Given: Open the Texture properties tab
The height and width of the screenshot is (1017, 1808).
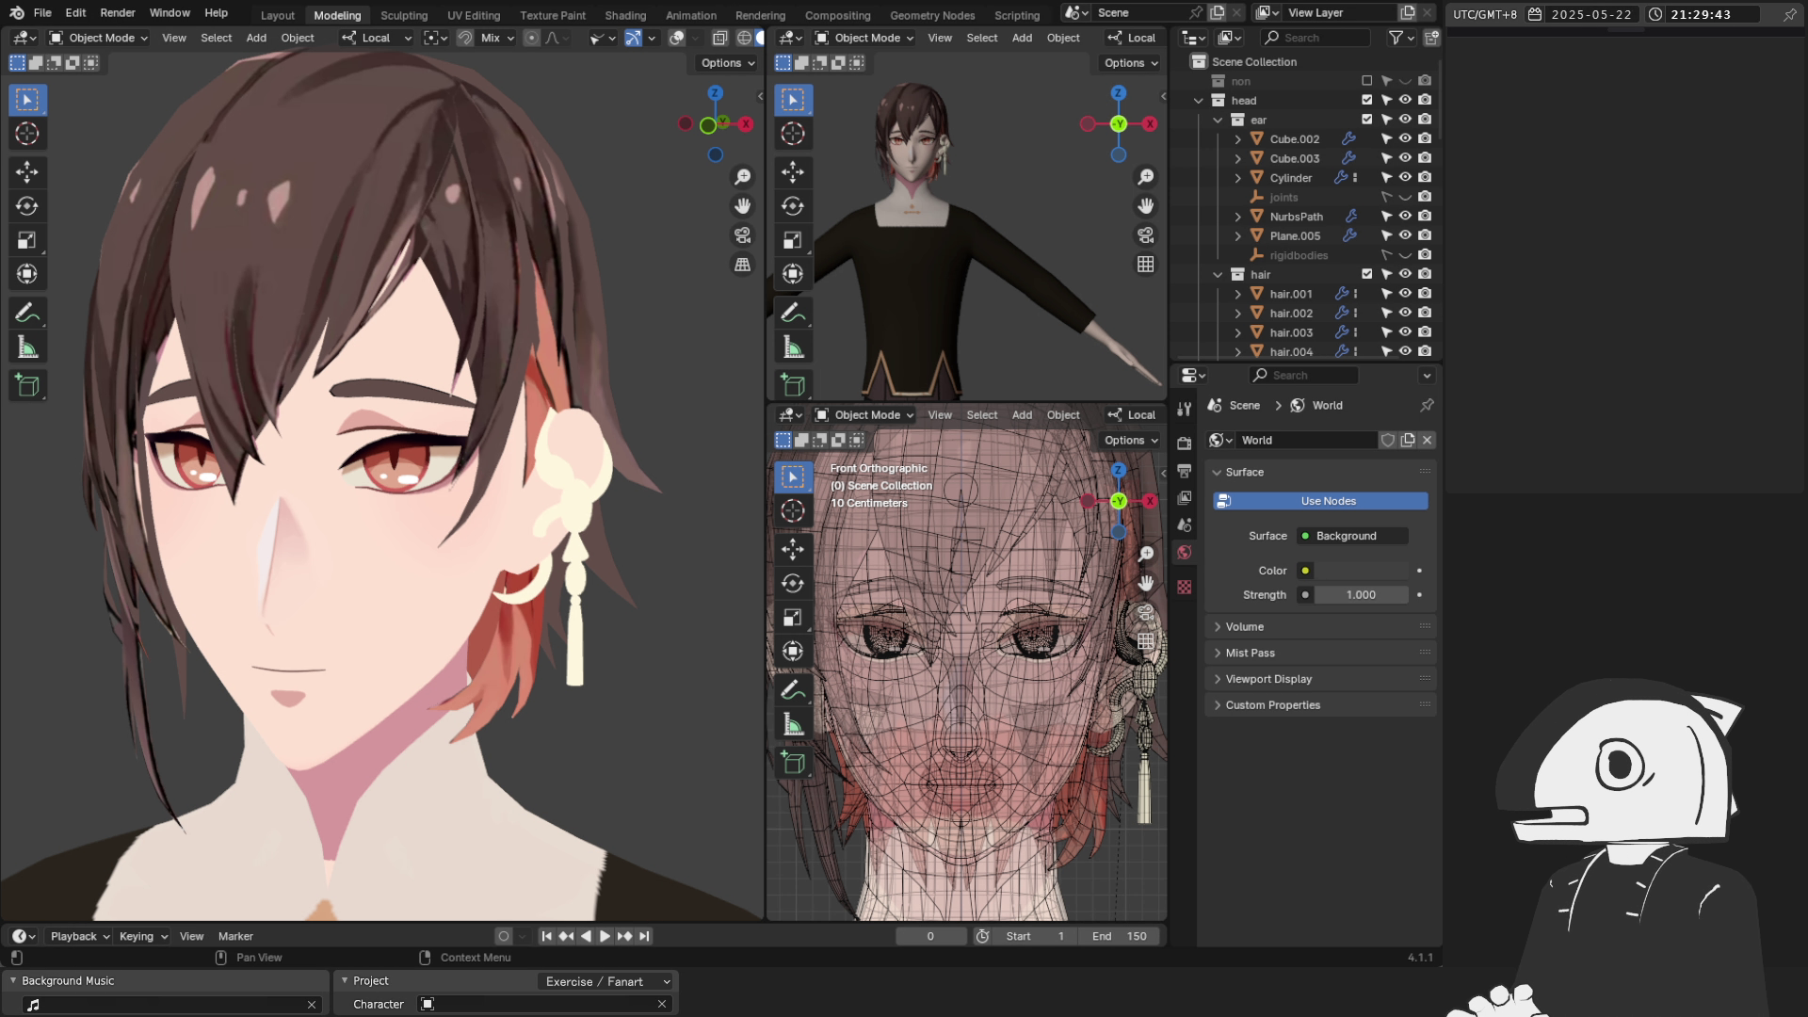Looking at the screenshot, I should [x=1185, y=587].
